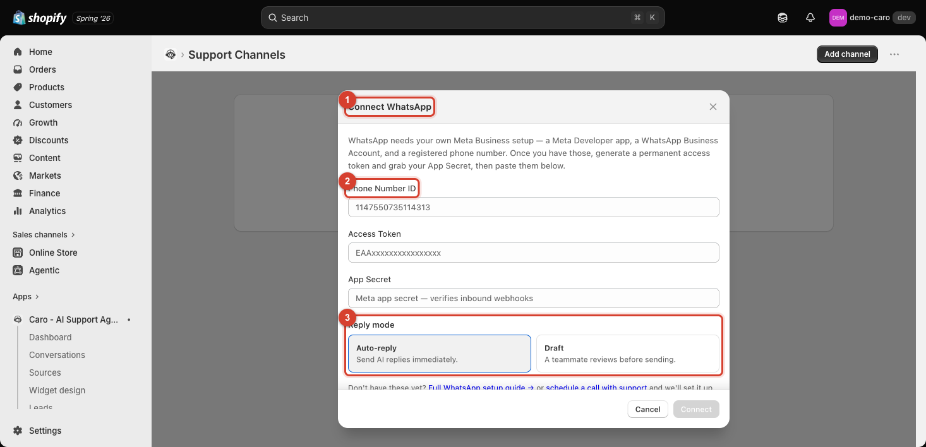Open Caro Sources subpage

point(45,372)
